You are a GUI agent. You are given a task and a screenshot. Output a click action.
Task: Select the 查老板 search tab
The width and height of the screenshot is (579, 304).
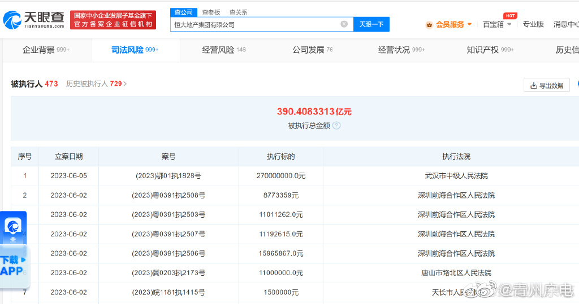211,12
